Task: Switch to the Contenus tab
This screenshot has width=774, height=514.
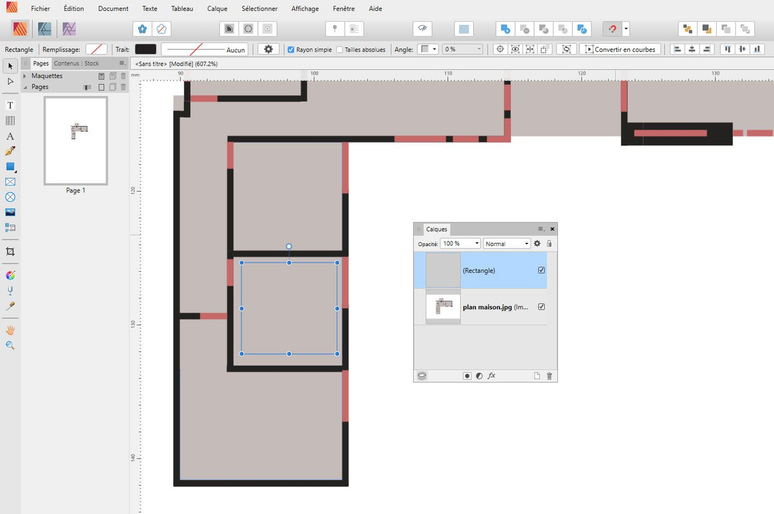Action: click(x=66, y=63)
